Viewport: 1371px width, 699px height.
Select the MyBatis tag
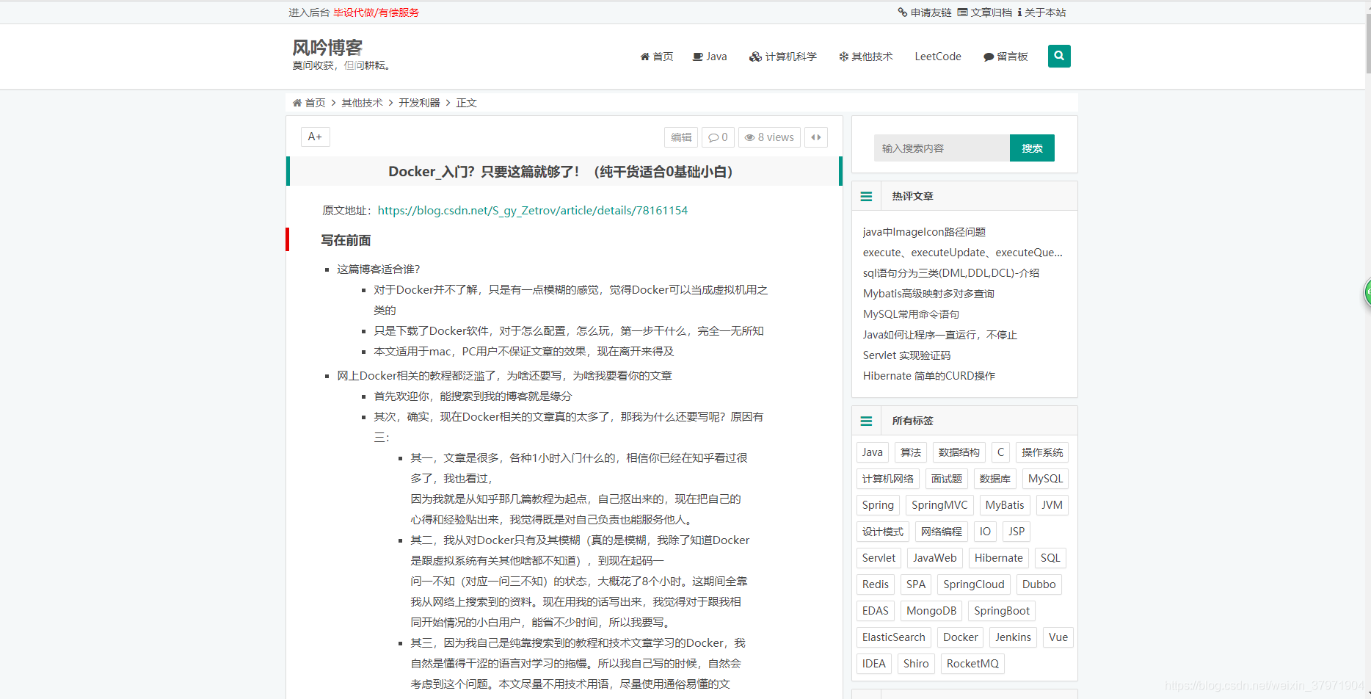coord(1005,505)
